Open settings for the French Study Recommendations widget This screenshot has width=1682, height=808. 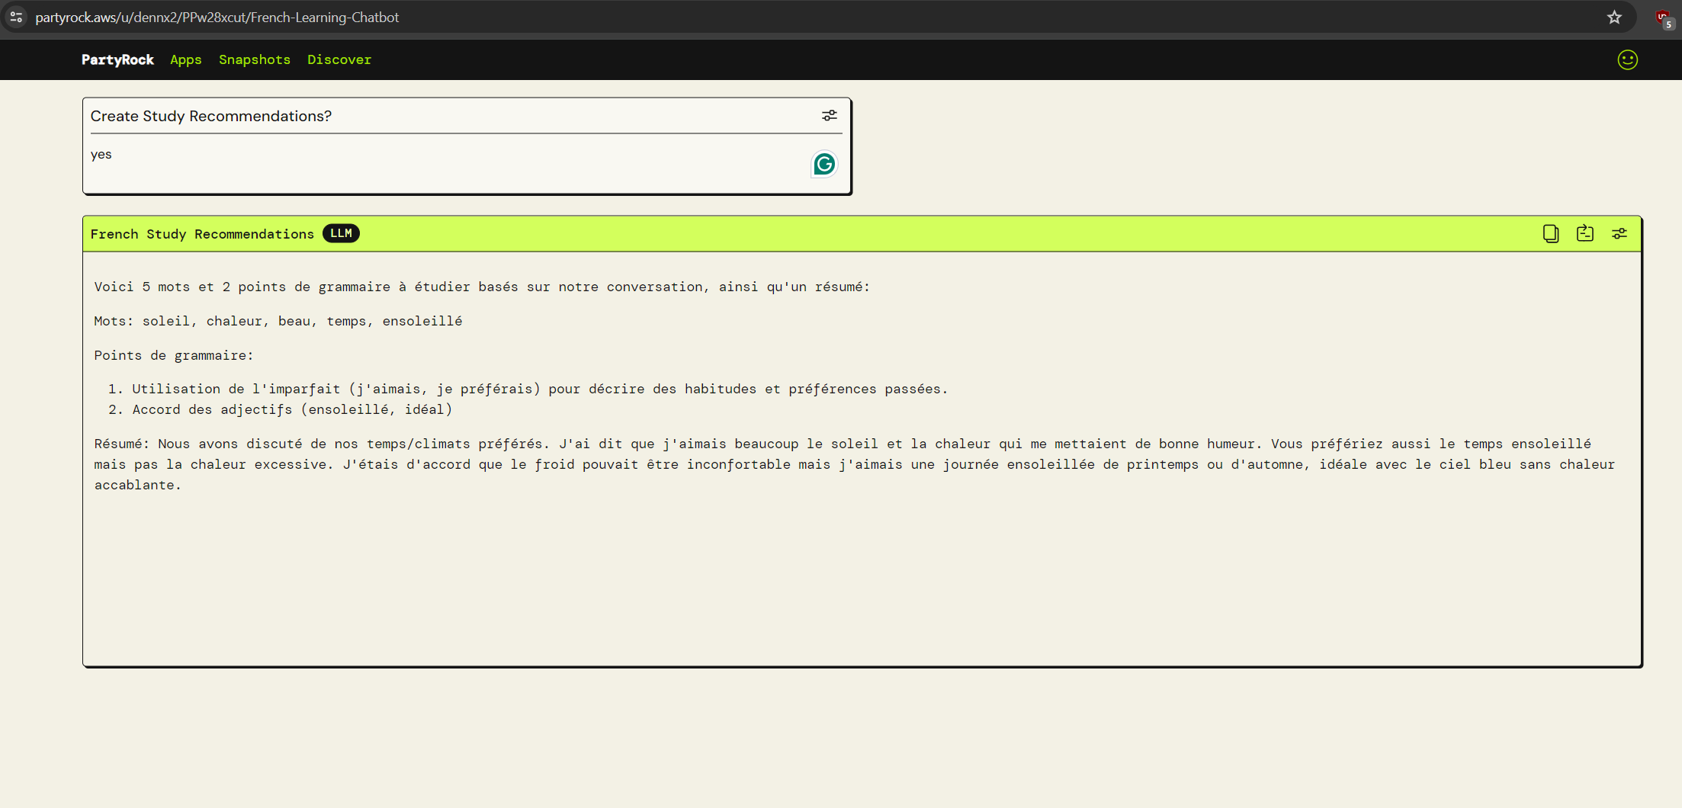[1619, 233]
